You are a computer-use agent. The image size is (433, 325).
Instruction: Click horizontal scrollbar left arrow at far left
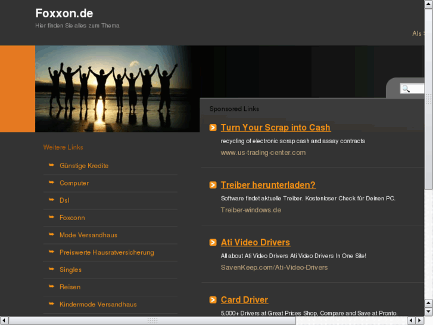pyautogui.click(x=4, y=321)
